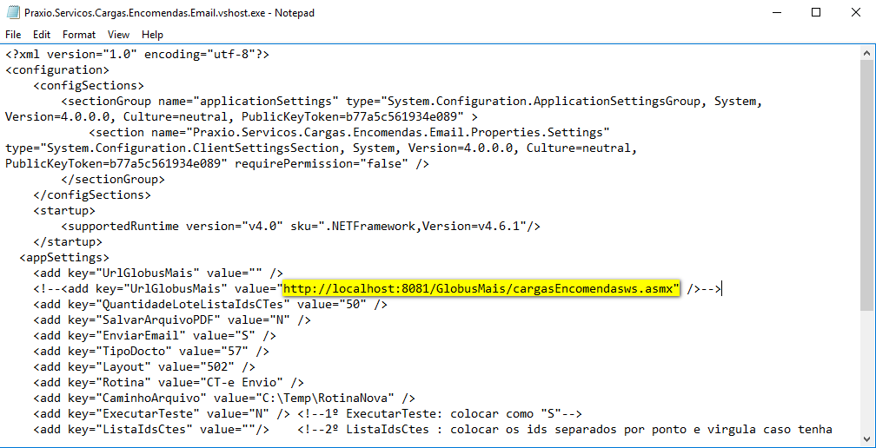Click the opening <appSettings> tag

64,258
